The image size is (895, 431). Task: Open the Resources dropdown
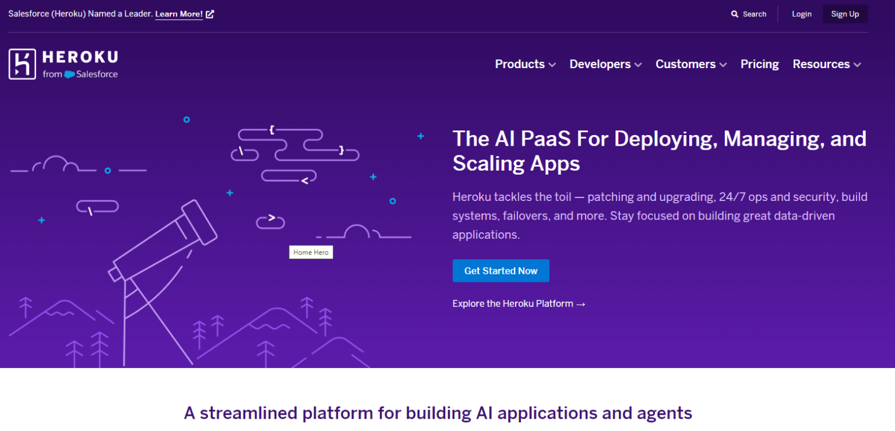[826, 64]
